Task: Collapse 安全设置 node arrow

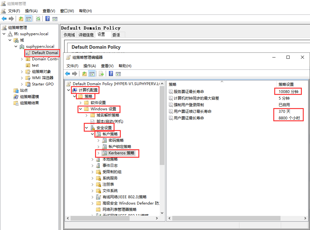Action: point(86,128)
